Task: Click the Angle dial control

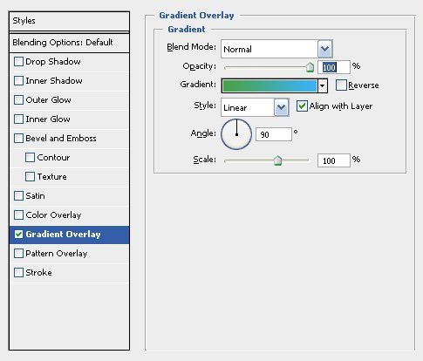Action: [236, 134]
